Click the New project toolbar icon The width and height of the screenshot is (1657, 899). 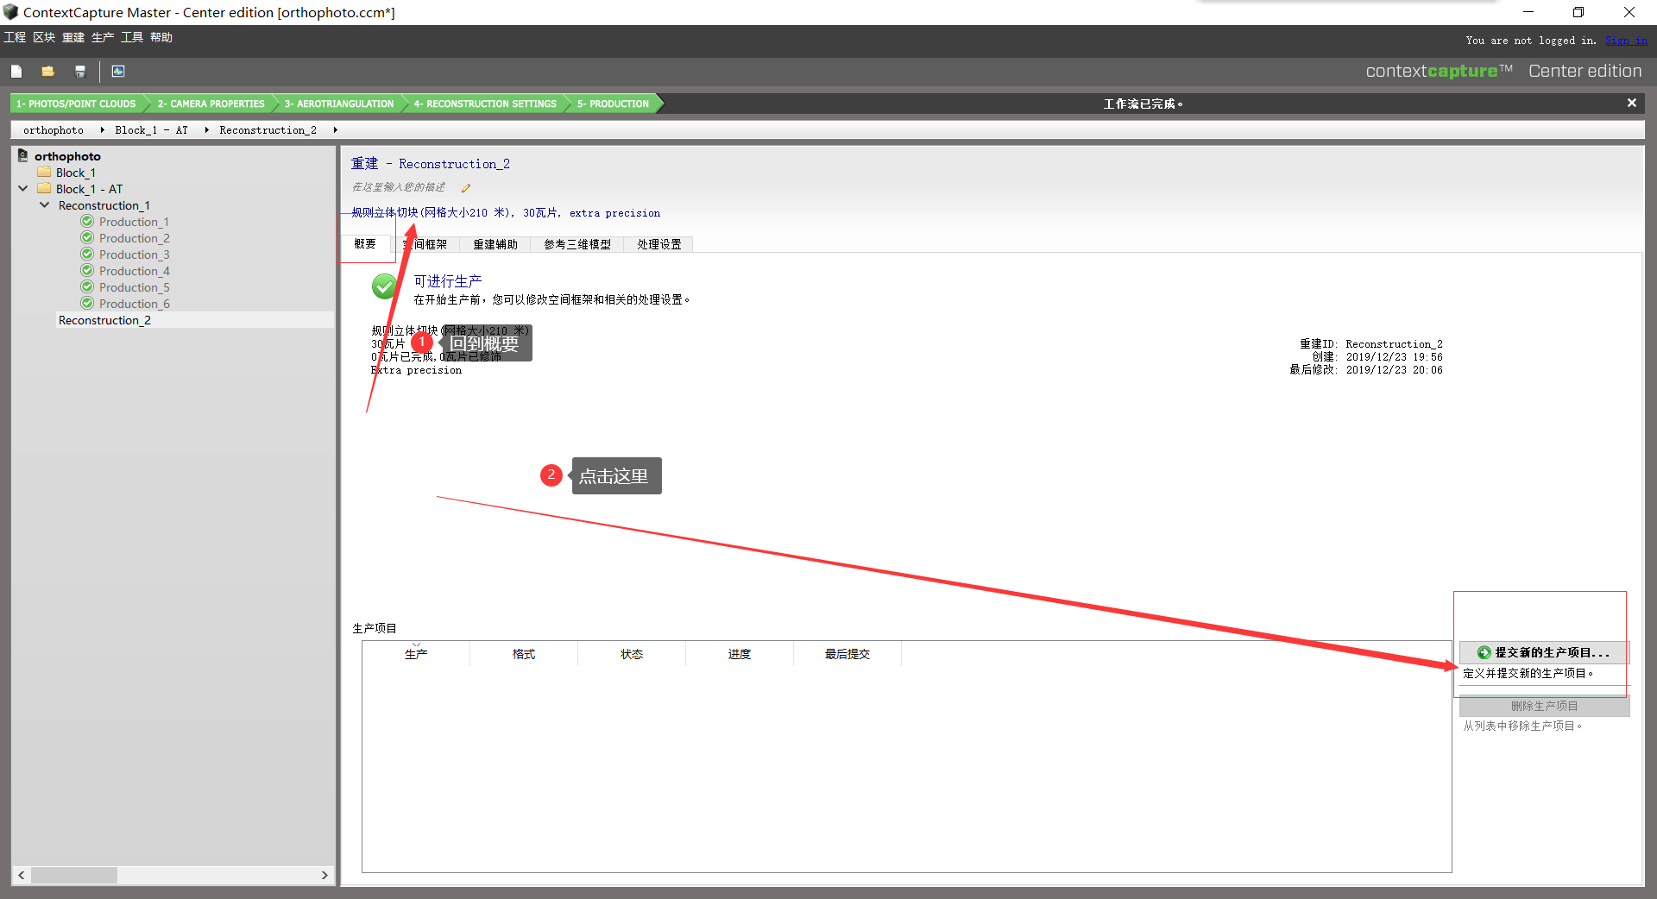click(16, 72)
